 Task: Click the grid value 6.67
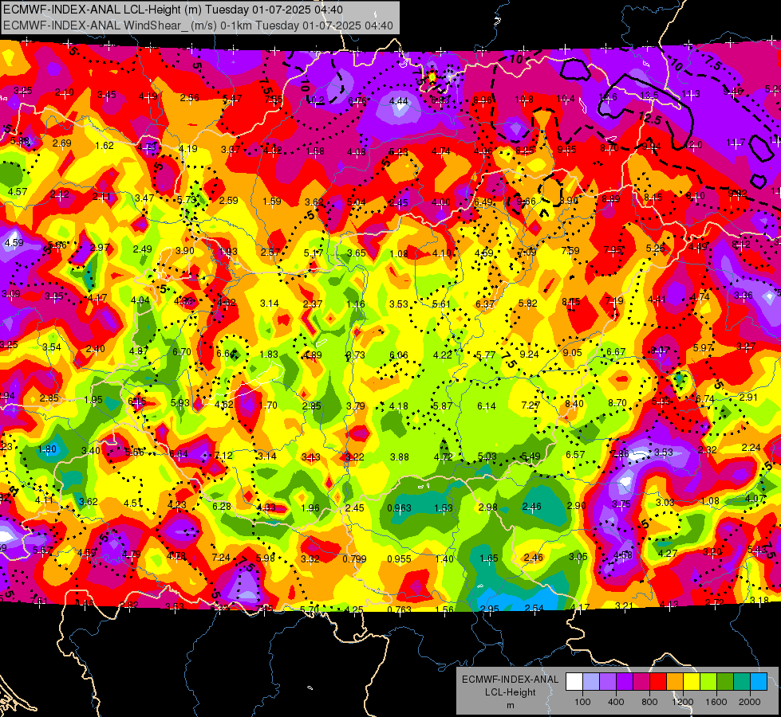click(616, 352)
